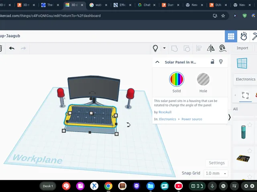The height and width of the screenshot is (192, 257).
Task: Favorite the battery shape star
Action: point(250,125)
